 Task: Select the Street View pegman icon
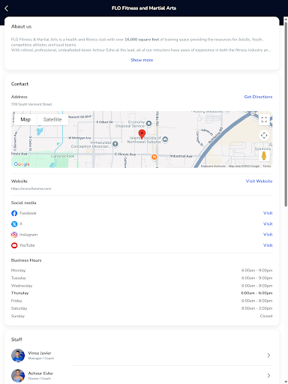(x=264, y=155)
